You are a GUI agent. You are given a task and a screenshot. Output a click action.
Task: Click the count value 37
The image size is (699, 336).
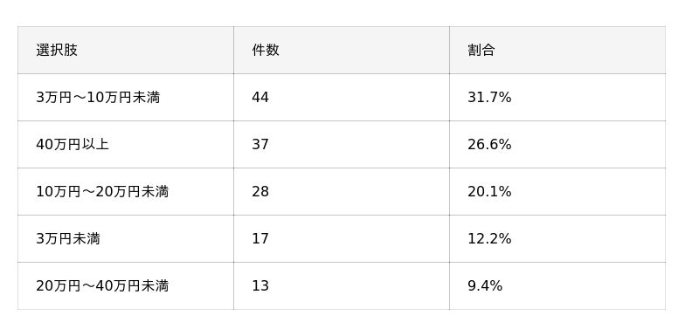260,145
